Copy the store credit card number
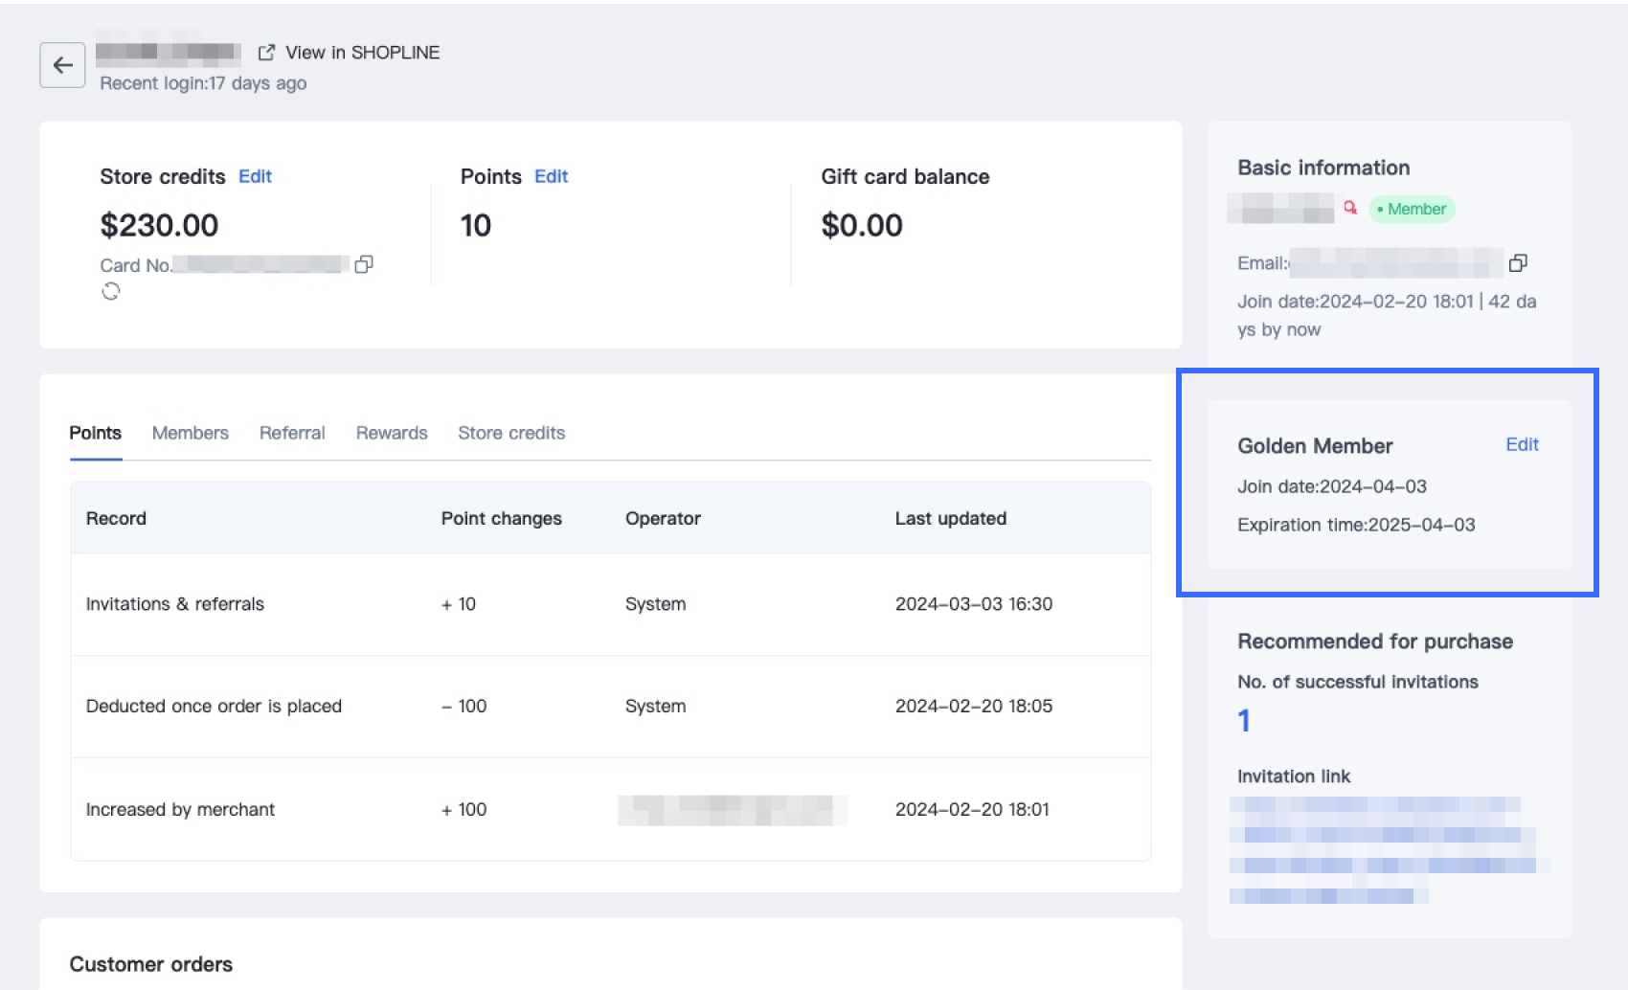 [364, 264]
